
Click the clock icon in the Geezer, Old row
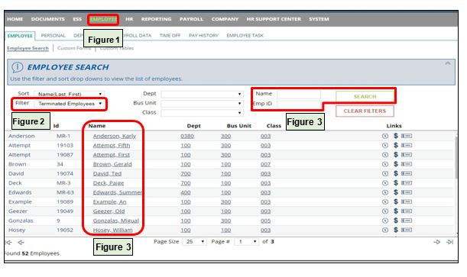point(385,211)
